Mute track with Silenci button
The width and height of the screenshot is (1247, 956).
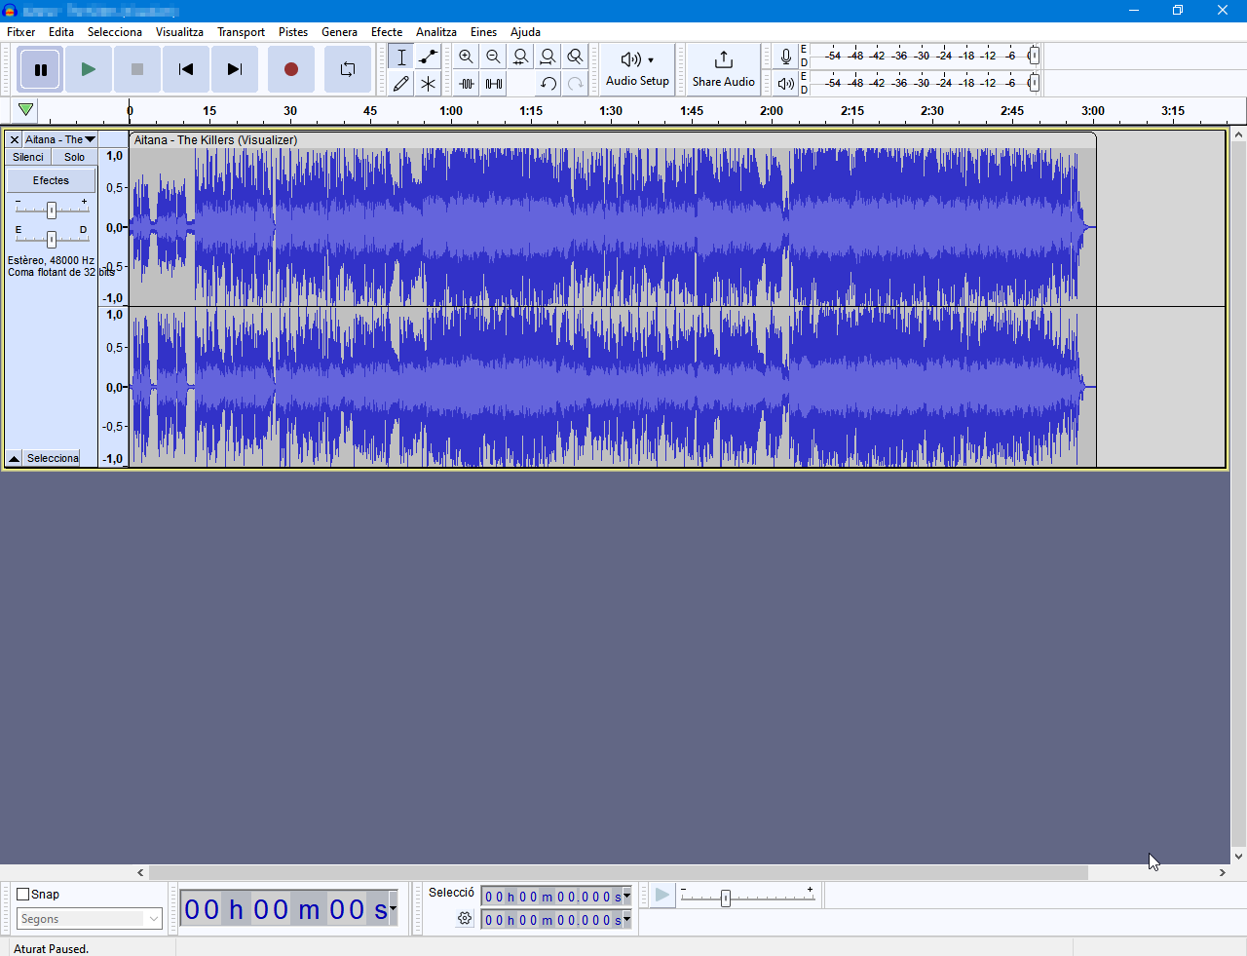[28, 157]
